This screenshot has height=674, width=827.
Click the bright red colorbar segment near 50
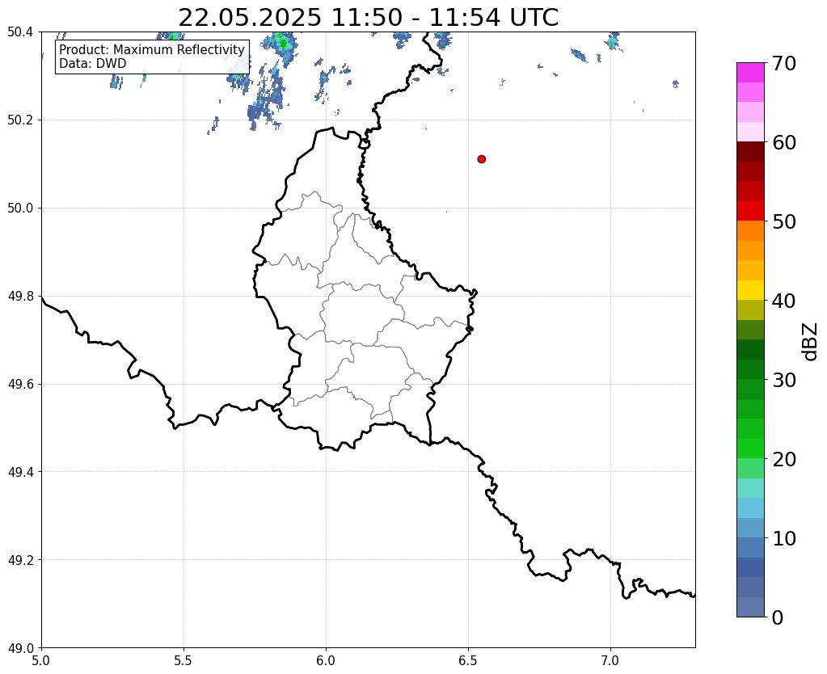(750, 211)
